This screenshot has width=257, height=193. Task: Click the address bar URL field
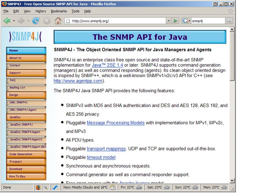pyautogui.click(x=115, y=21)
